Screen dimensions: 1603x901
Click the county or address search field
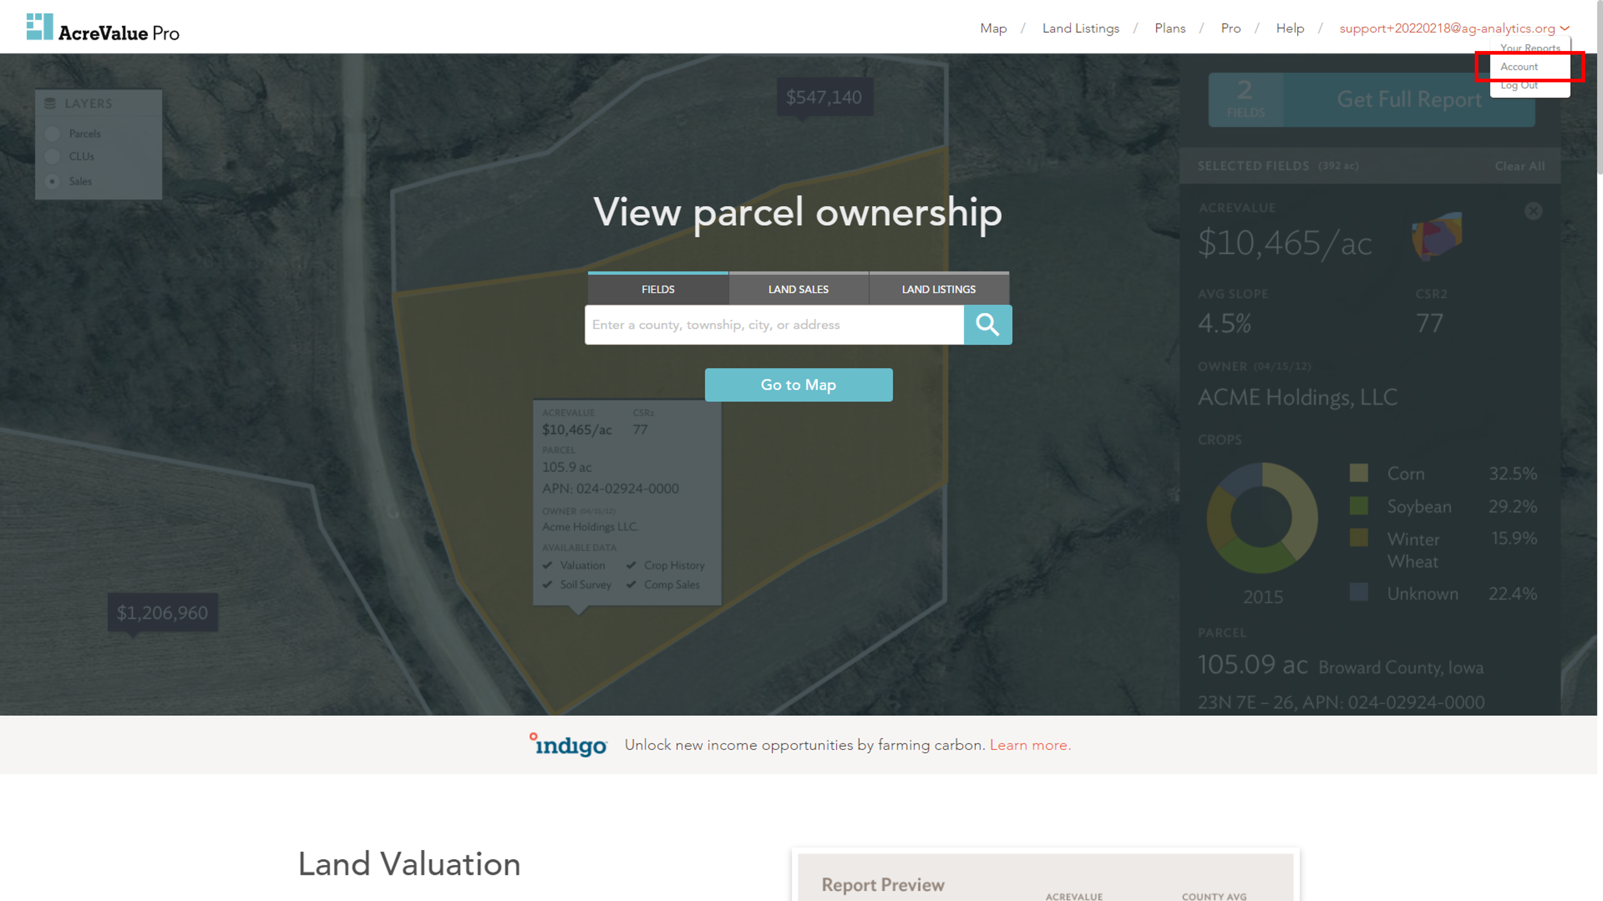click(x=774, y=324)
